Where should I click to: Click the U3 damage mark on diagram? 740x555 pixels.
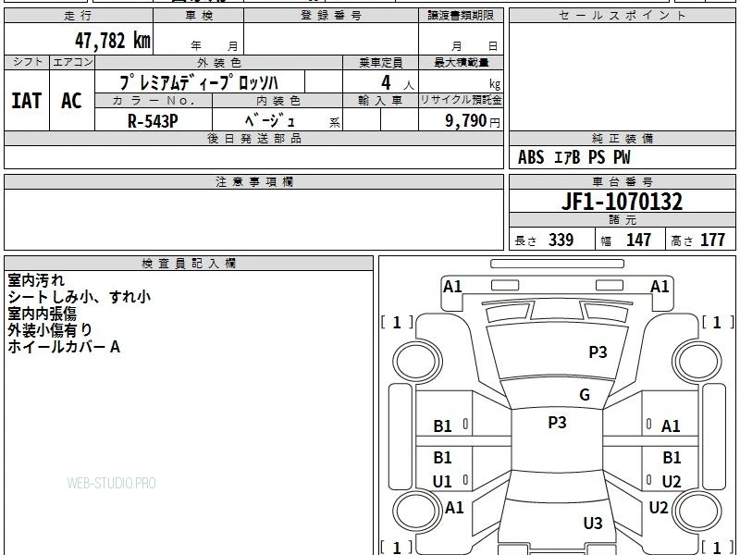tap(593, 524)
